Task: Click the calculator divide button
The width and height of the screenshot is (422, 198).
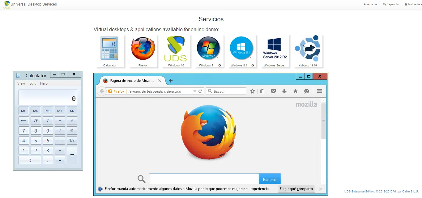Action: tap(60, 131)
